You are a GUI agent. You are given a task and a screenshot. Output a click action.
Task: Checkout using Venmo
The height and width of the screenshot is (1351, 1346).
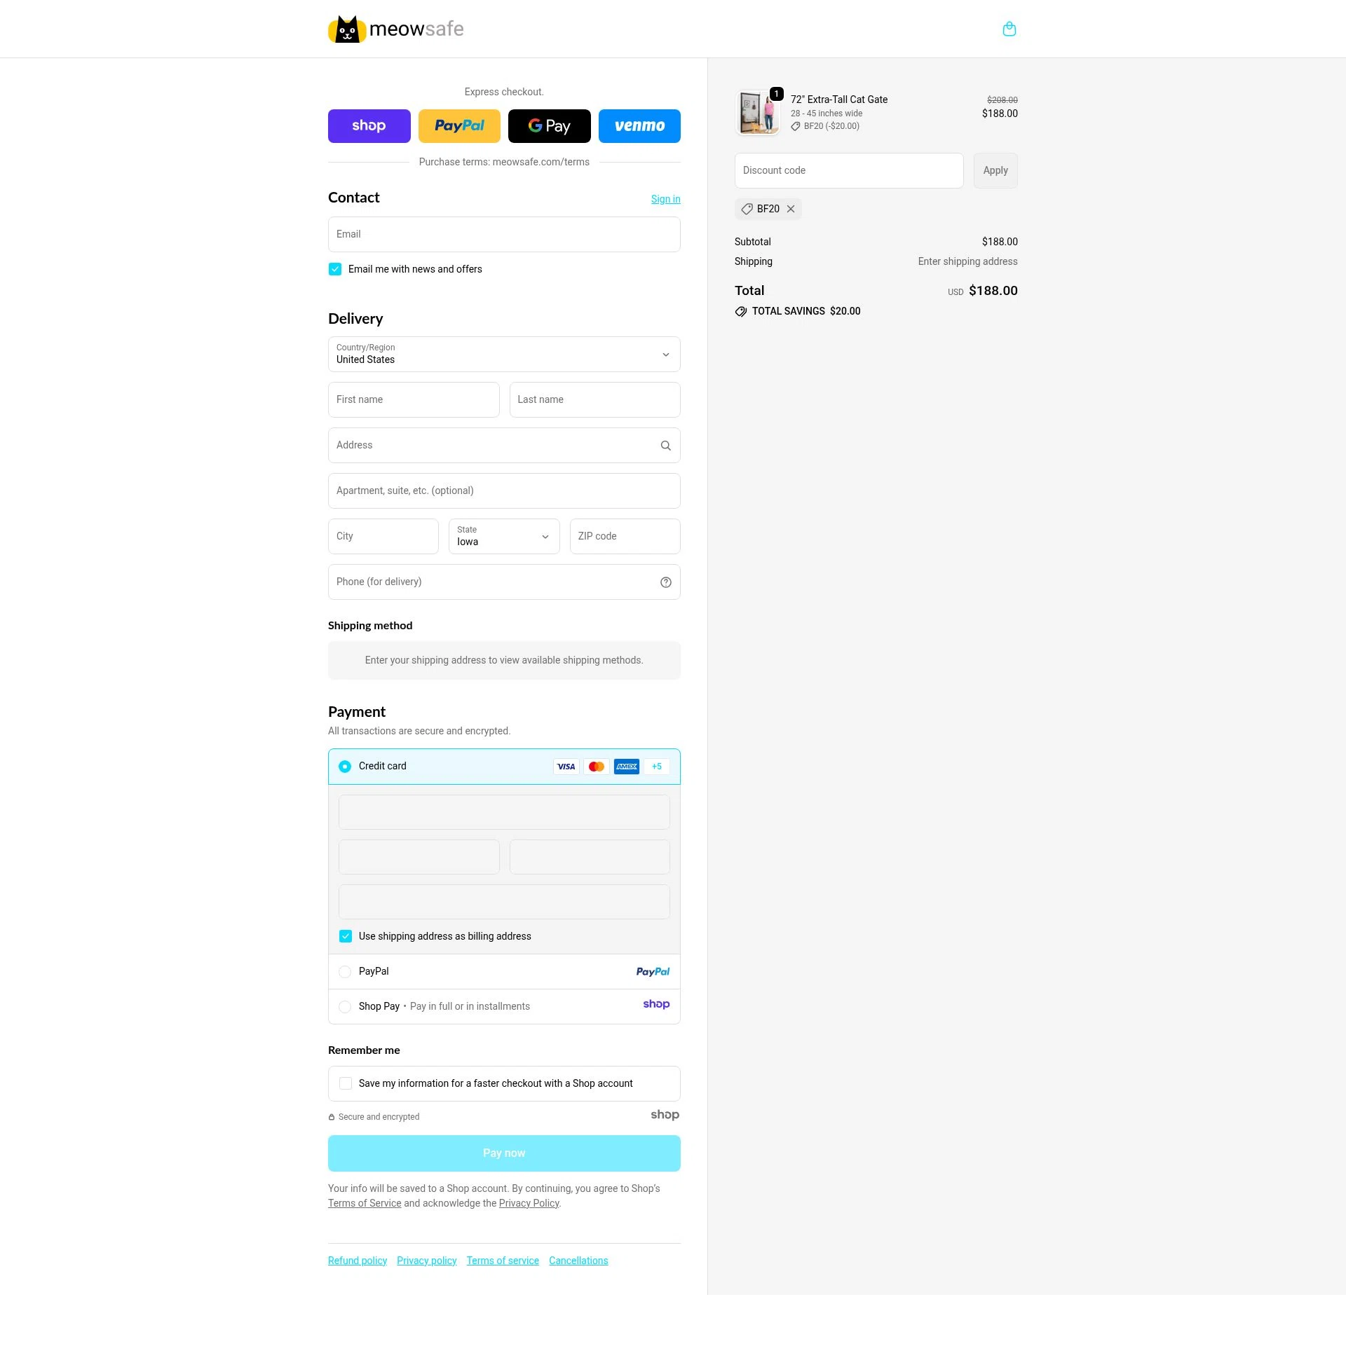[639, 126]
